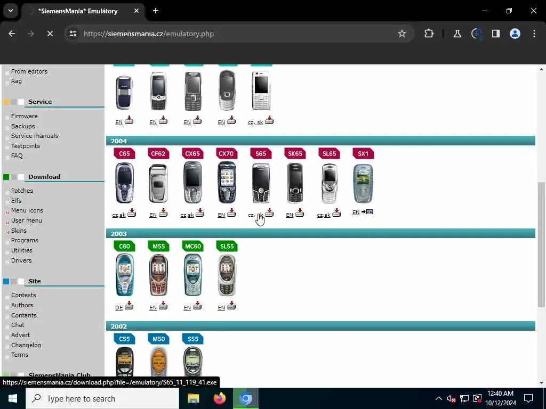Screen dimensions: 546x409
Task: Open Service manuals in the sidebar
Action: pyautogui.click(x=35, y=136)
